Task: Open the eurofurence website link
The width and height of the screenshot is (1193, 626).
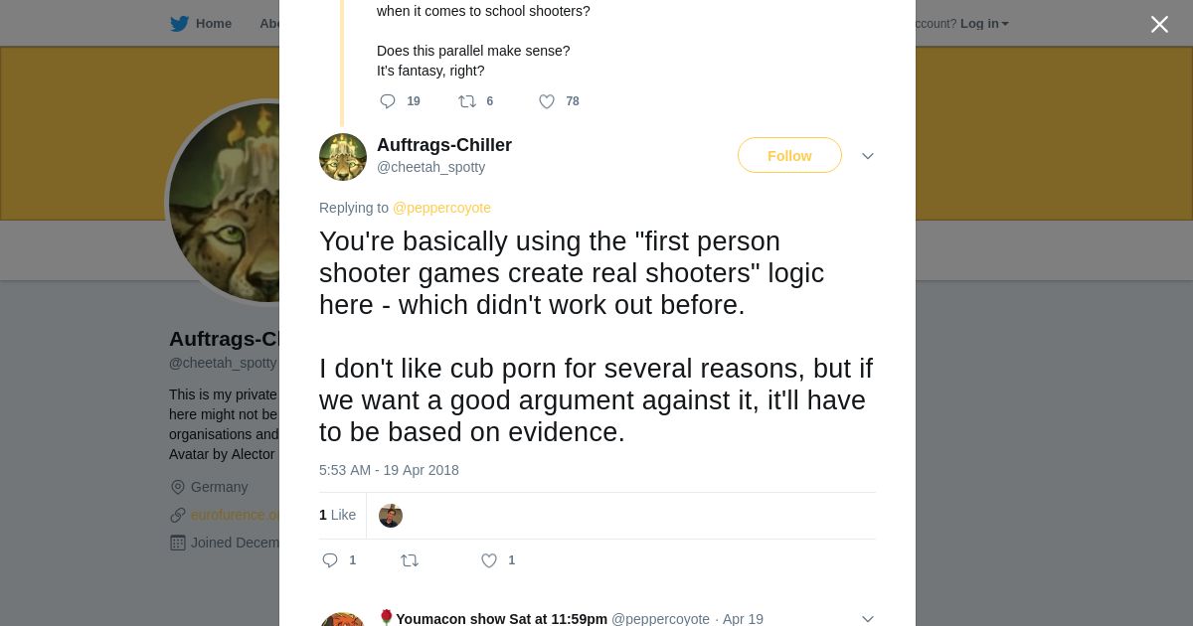Action: (x=236, y=515)
